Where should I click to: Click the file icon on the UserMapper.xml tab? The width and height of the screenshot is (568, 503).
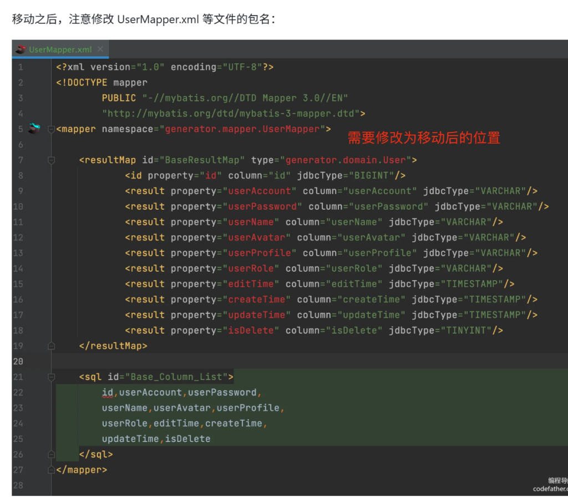click(x=21, y=49)
